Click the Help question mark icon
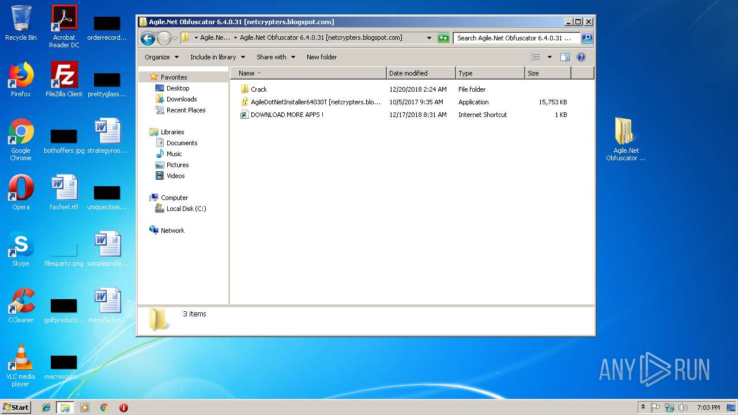Image resolution: width=738 pixels, height=415 pixels. [581, 57]
